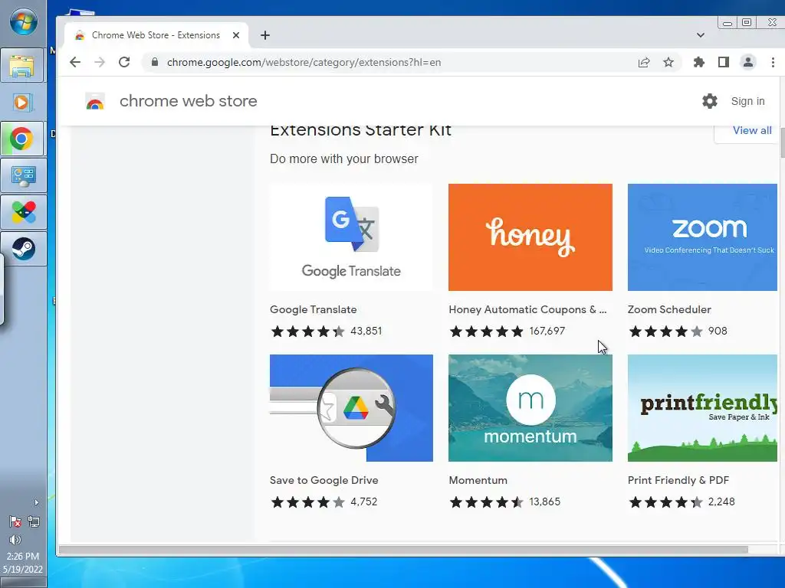This screenshot has height=588, width=785.
Task: Bookmark this page with the star icon
Action: pyautogui.click(x=668, y=62)
